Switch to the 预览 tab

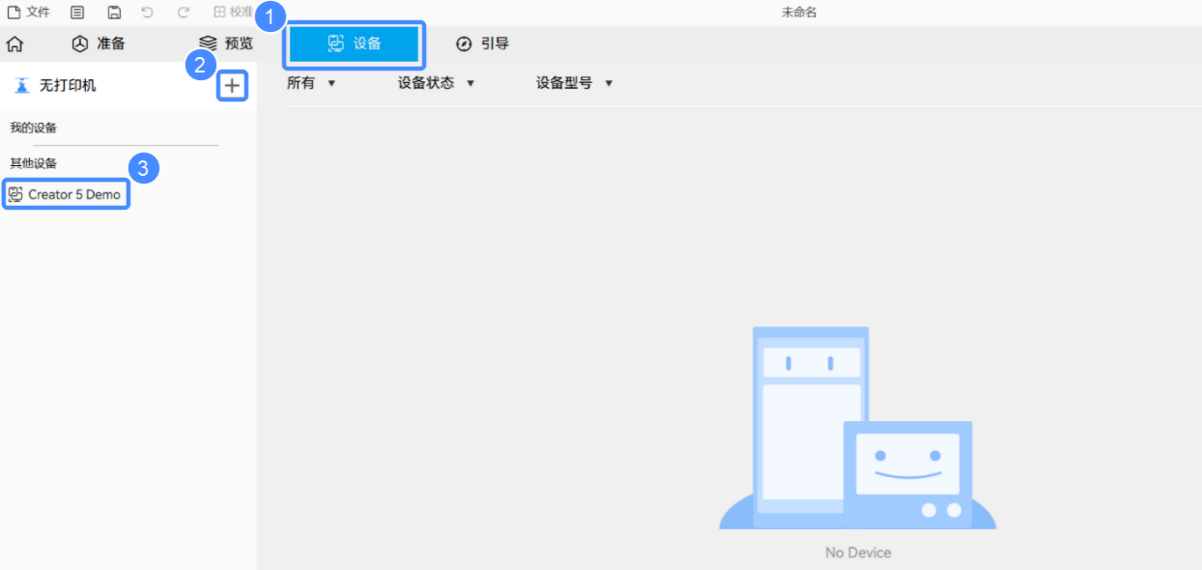click(x=226, y=43)
